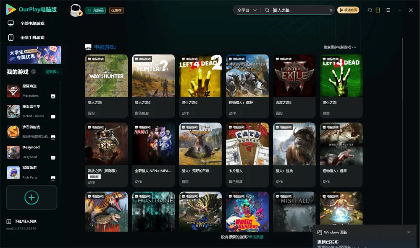Screen dimensions: 420x248
Task: Click the 星际海盗 Marauders game icon
Action: click(13, 91)
